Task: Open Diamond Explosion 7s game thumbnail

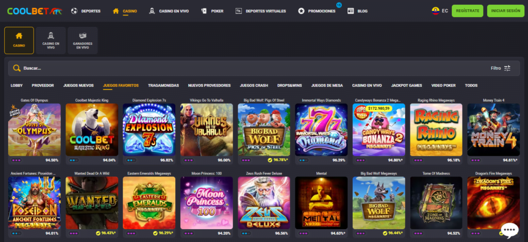Action: click(x=149, y=130)
